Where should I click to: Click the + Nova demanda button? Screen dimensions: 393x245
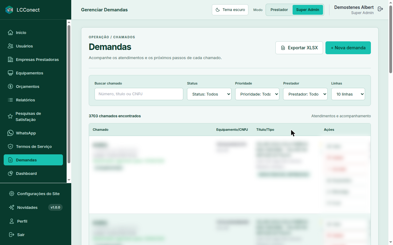coord(348,48)
